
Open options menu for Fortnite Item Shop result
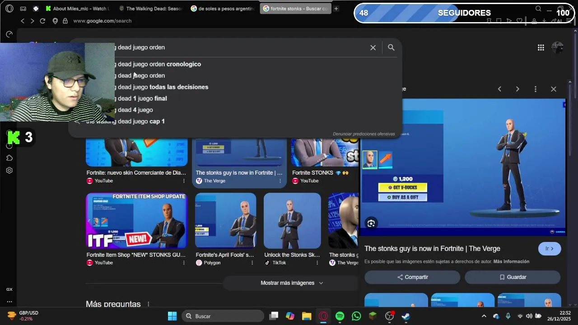pyautogui.click(x=184, y=263)
